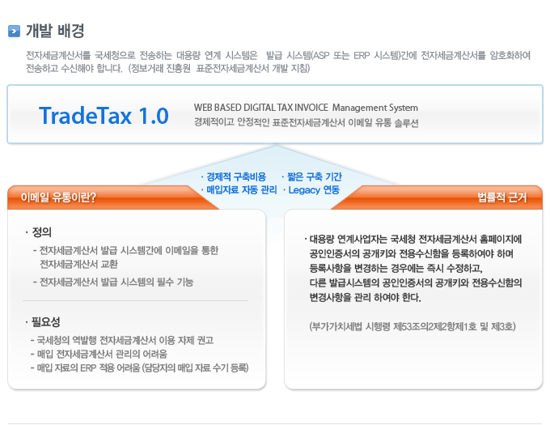Click 등록사항을 변경하는 경우에는 즉시 수정하고 line
Screen dimensions: 550x425
click(x=396, y=269)
